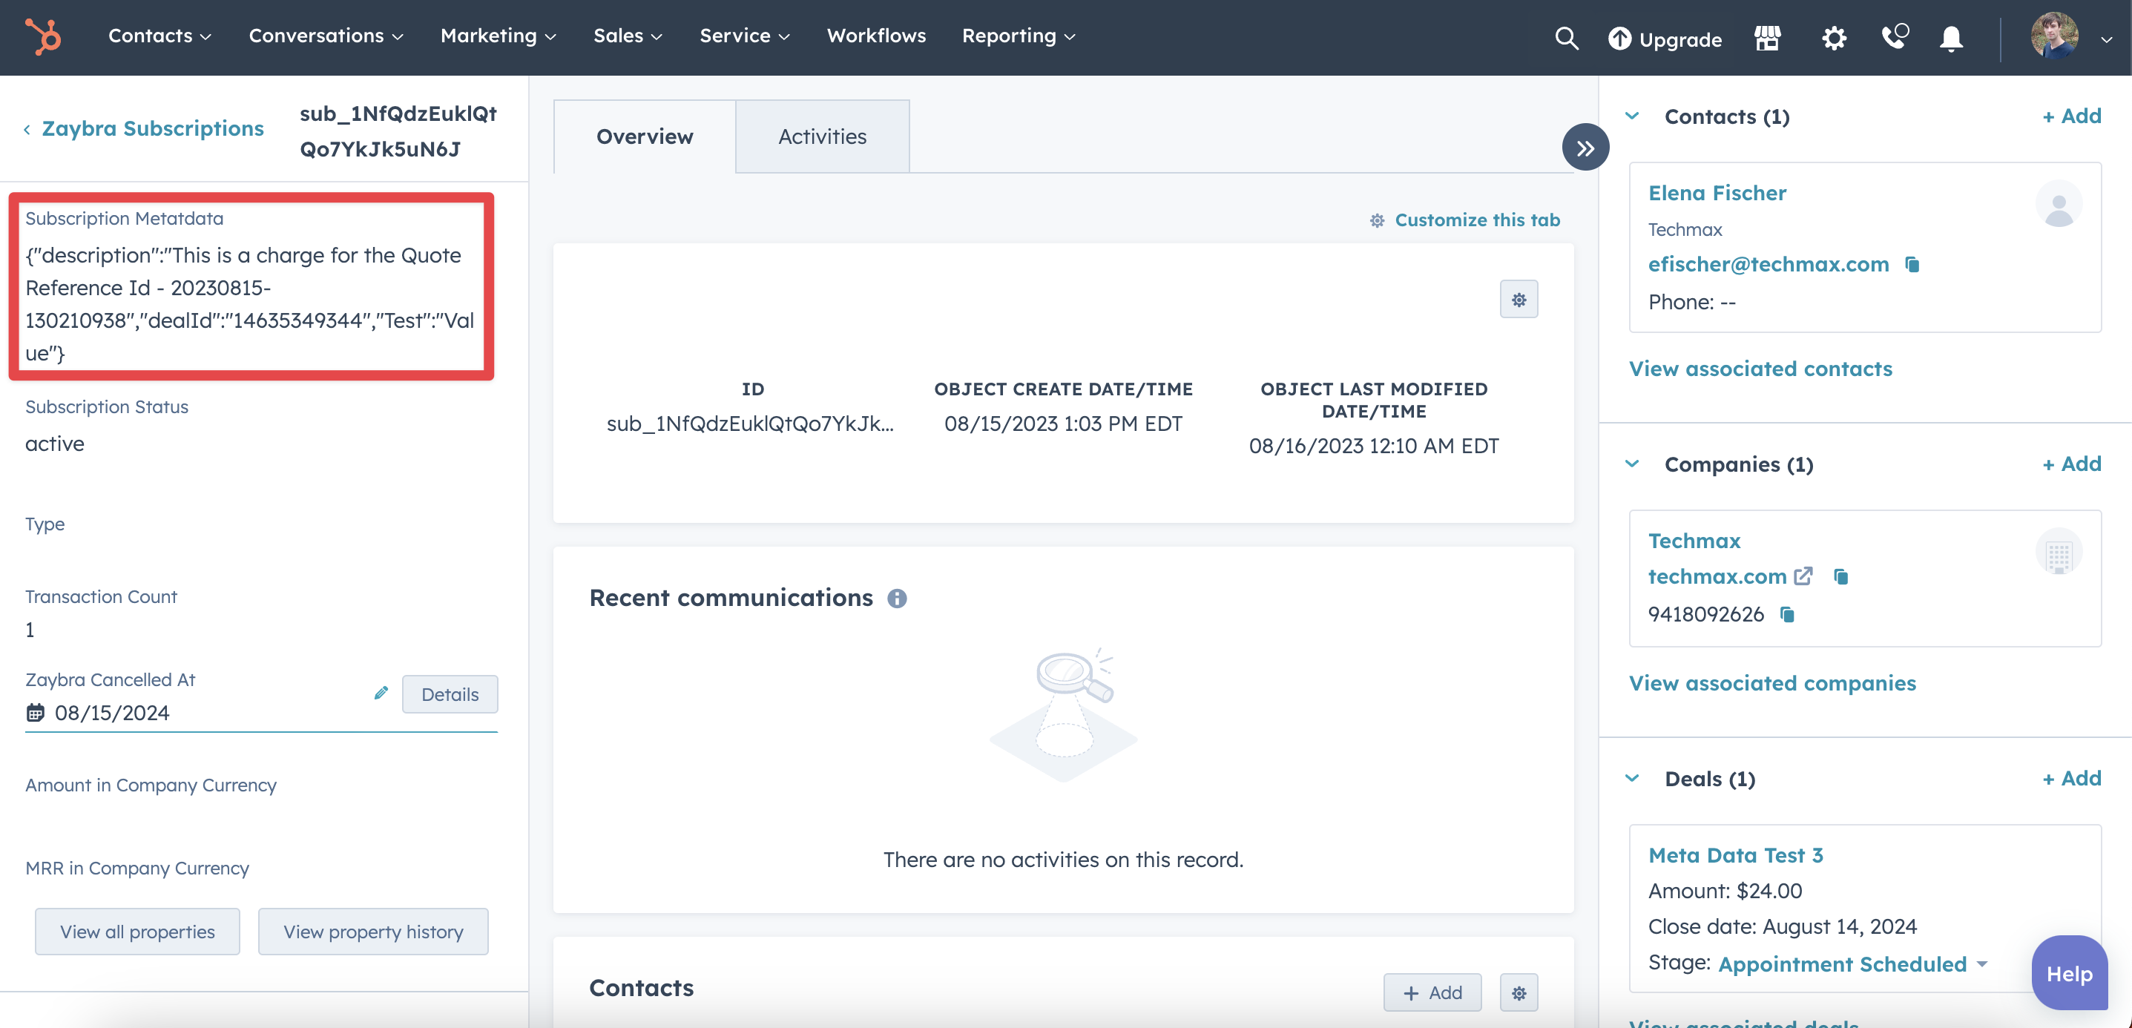This screenshot has height=1028, width=2132.
Task: Switch to the Activities tab
Action: tap(822, 136)
